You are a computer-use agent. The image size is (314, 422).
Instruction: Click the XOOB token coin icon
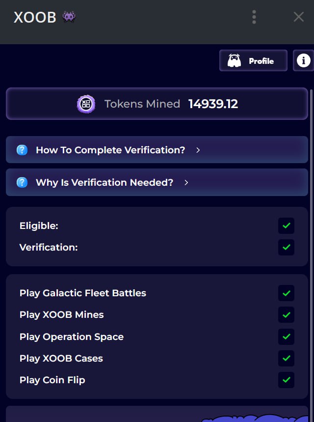(86, 104)
